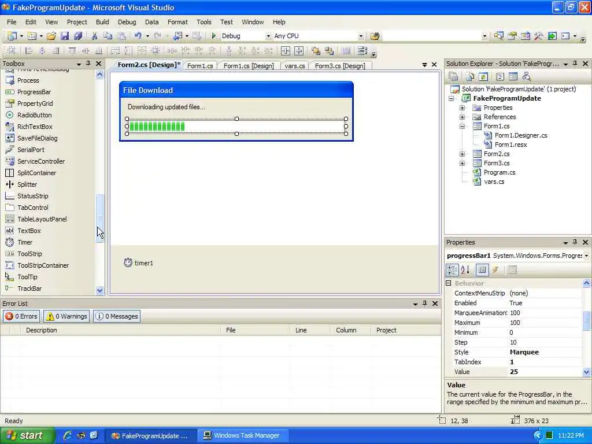Toggle auto-hide pin on Properties panel

(x=575, y=242)
